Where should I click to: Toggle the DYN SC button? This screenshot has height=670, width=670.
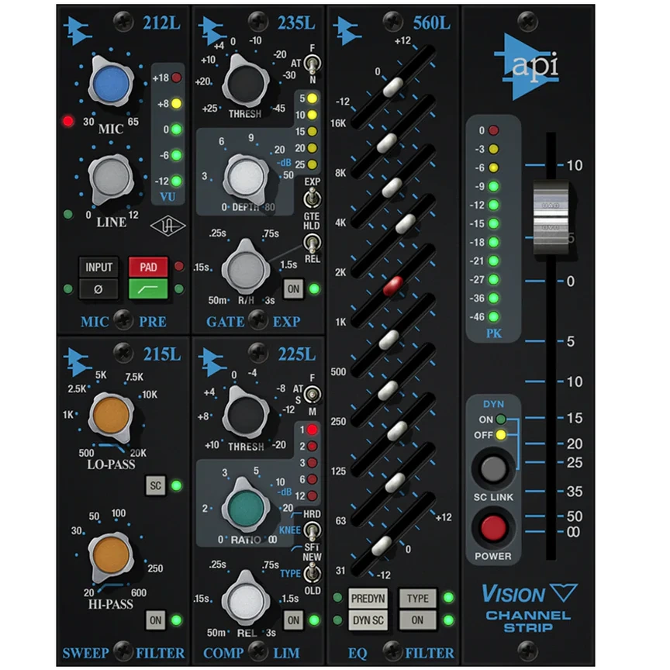click(368, 620)
